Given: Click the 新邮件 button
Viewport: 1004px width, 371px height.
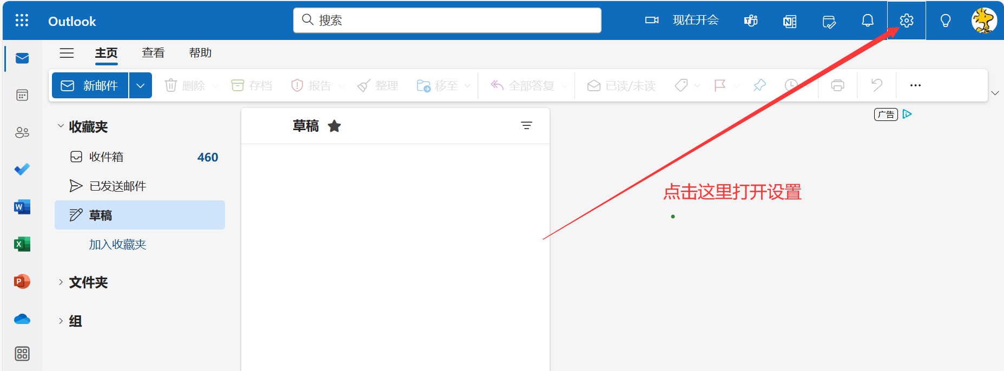Looking at the screenshot, I should [90, 85].
